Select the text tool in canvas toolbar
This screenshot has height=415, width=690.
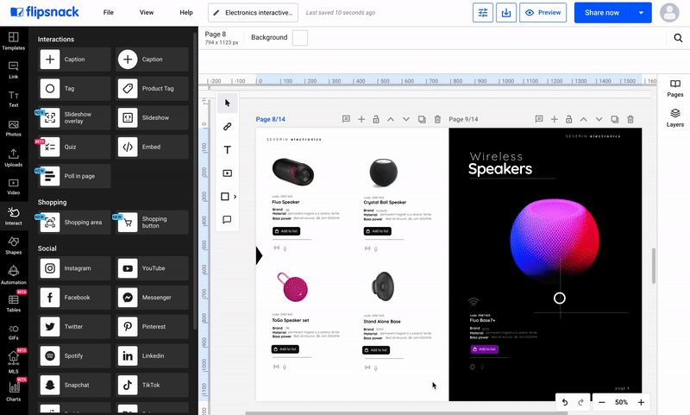coord(227,150)
